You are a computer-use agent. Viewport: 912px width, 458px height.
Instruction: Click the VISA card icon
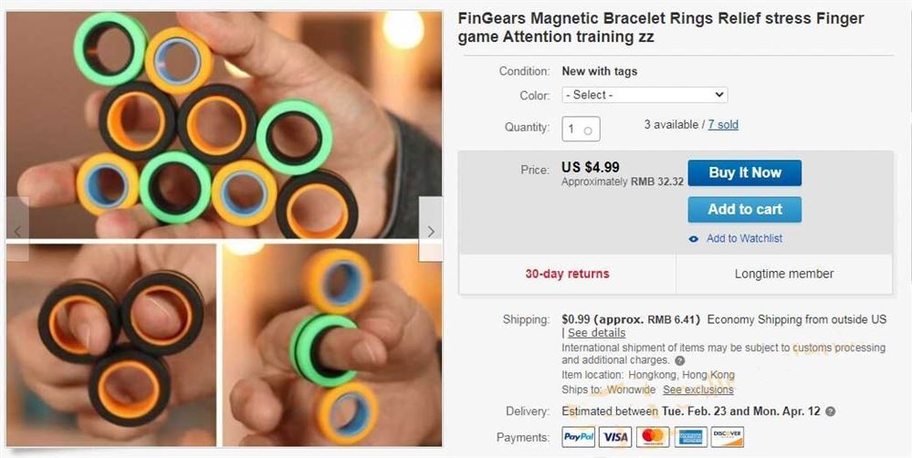tap(615, 436)
